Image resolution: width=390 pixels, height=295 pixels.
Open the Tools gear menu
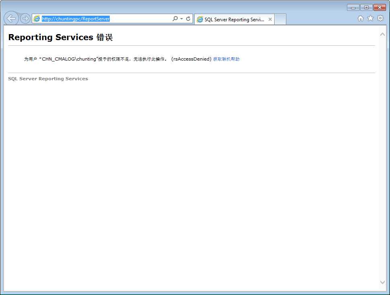point(380,18)
